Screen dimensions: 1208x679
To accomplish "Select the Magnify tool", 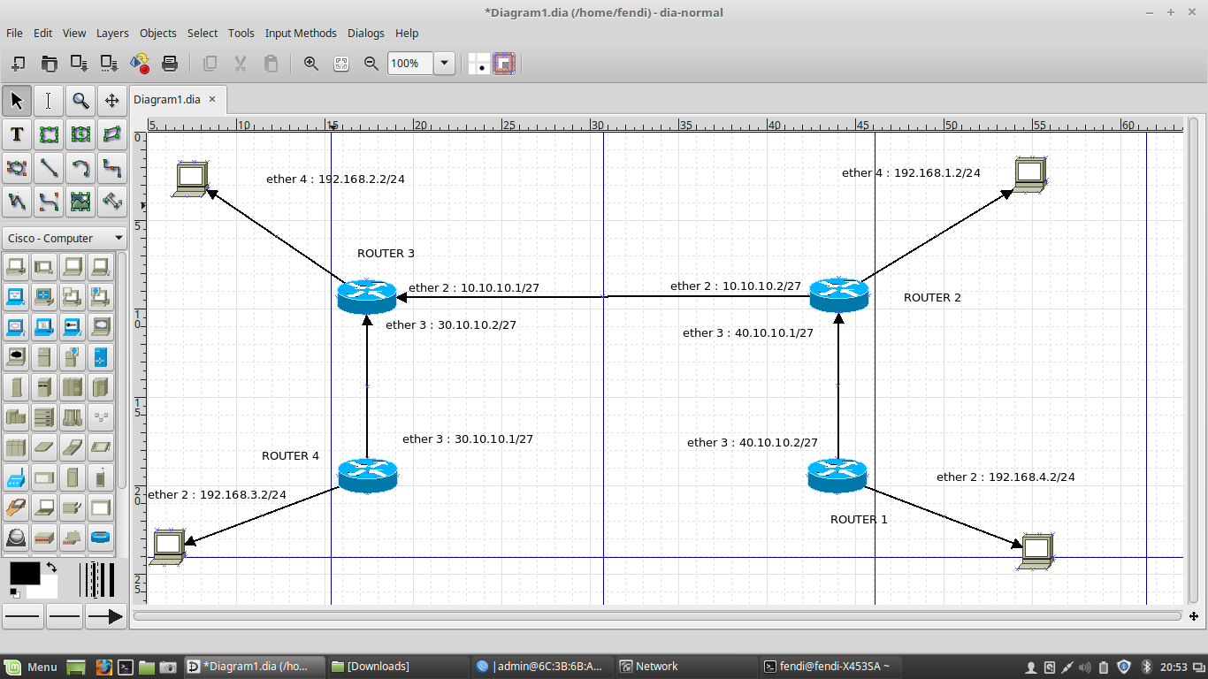I will [x=80, y=100].
